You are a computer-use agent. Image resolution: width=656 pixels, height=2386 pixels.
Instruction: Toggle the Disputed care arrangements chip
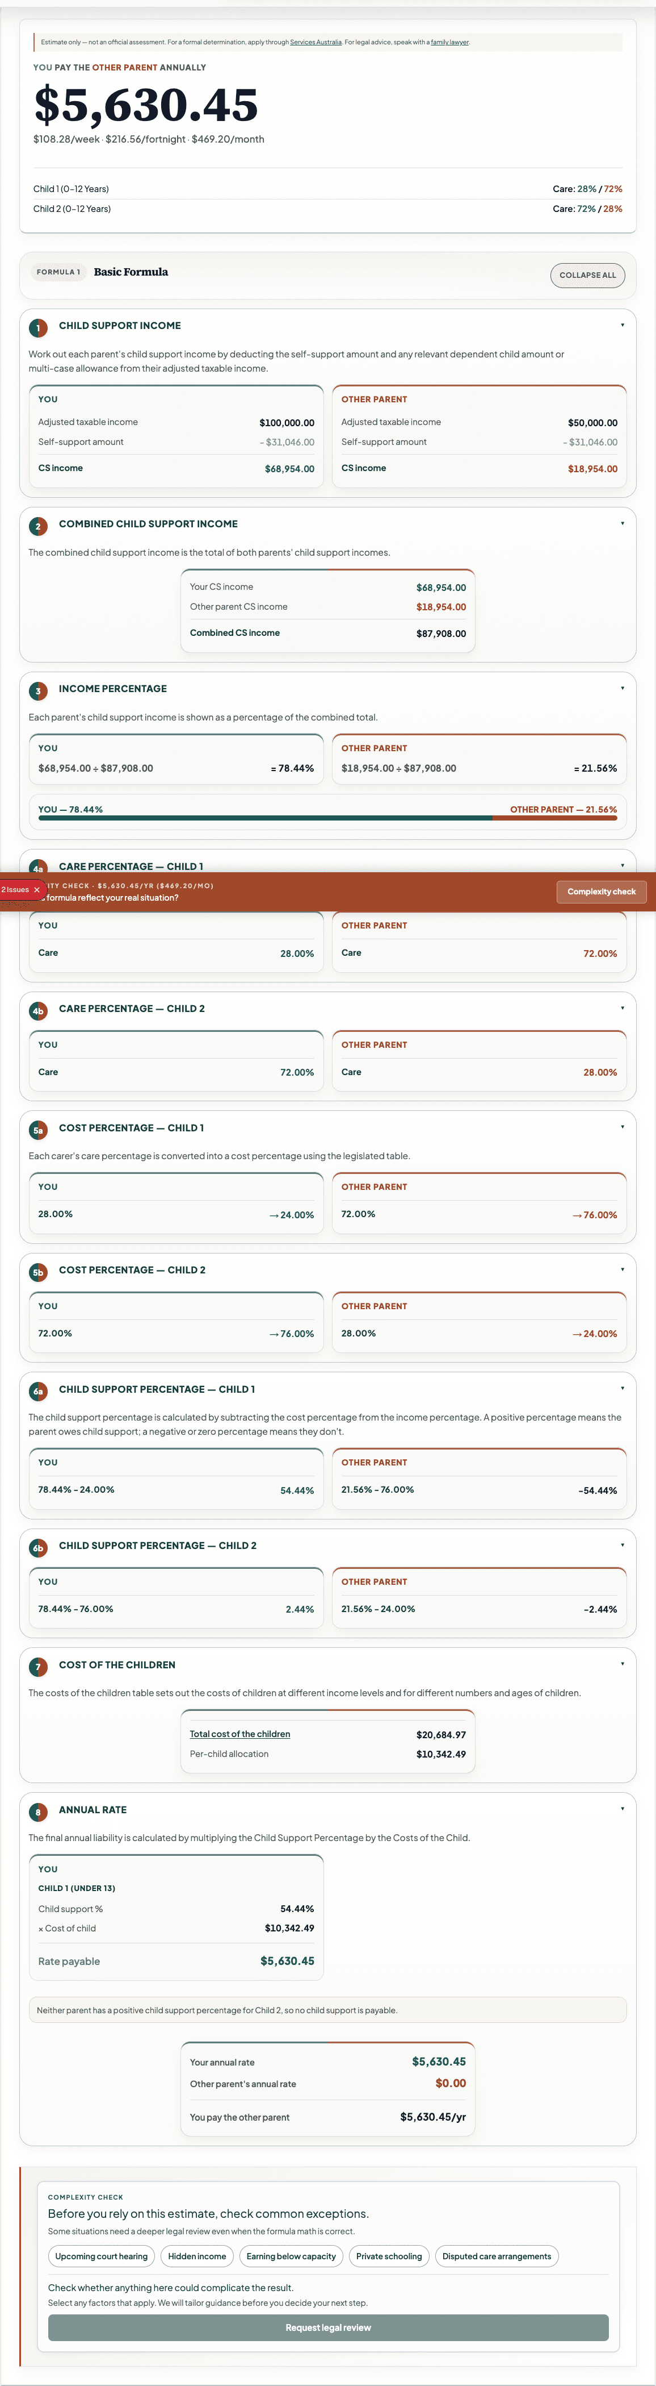497,2256
